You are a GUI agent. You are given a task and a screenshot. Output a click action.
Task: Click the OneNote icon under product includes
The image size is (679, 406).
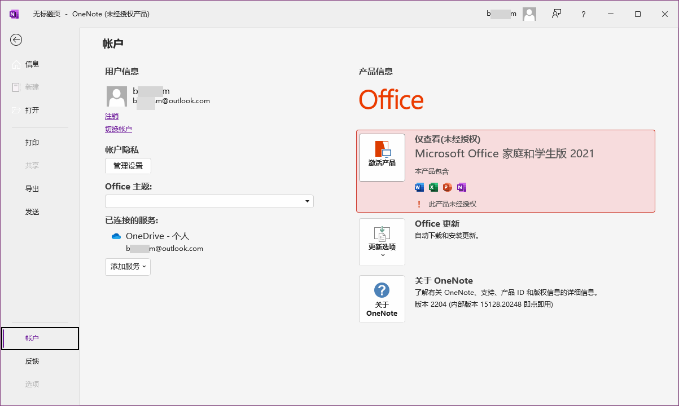[462, 187]
